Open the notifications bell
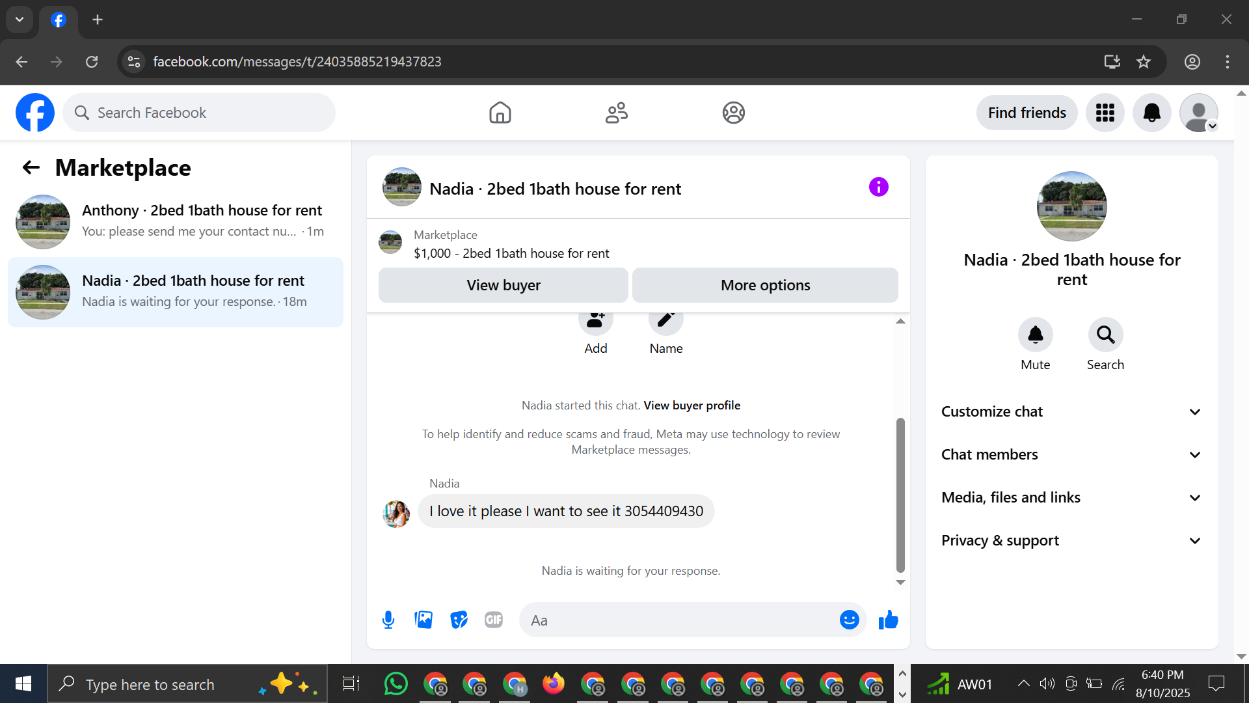This screenshot has width=1249, height=703. 1151,113
